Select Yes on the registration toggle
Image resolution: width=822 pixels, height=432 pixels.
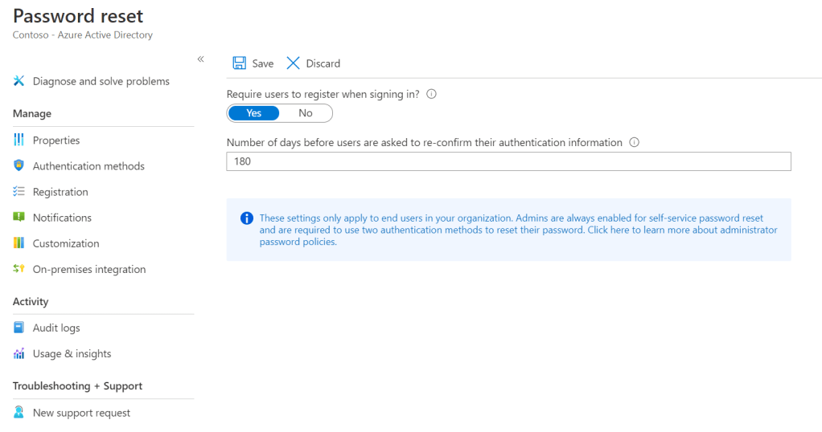point(254,113)
